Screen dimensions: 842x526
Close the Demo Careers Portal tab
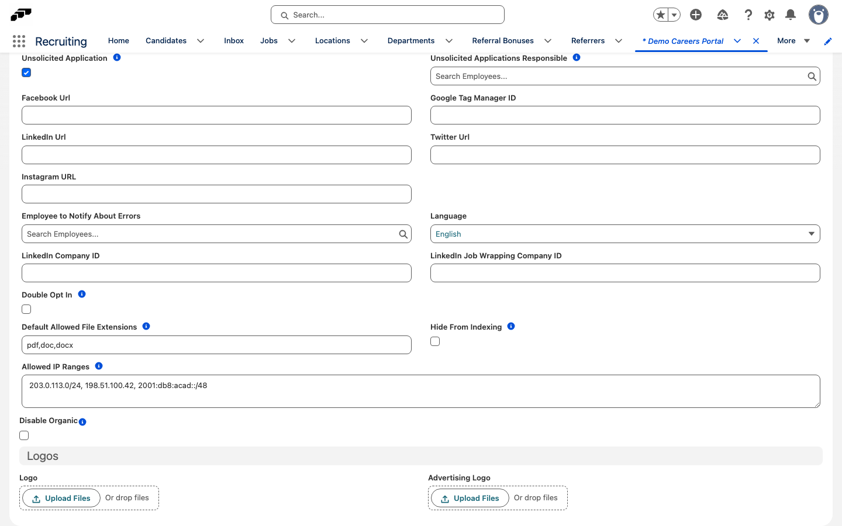click(x=756, y=41)
